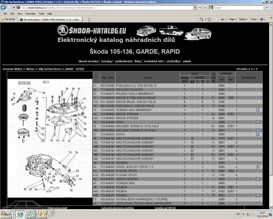This screenshot has height=219, width=273.
Task: Click the Zoznam dielov breadcrumb
Action: click(12, 69)
